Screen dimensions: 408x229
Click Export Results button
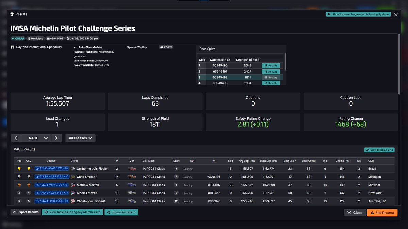point(26,212)
